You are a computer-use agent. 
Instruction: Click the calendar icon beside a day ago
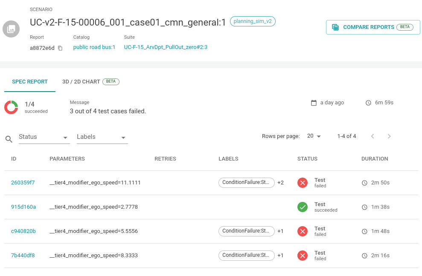pyautogui.click(x=314, y=103)
